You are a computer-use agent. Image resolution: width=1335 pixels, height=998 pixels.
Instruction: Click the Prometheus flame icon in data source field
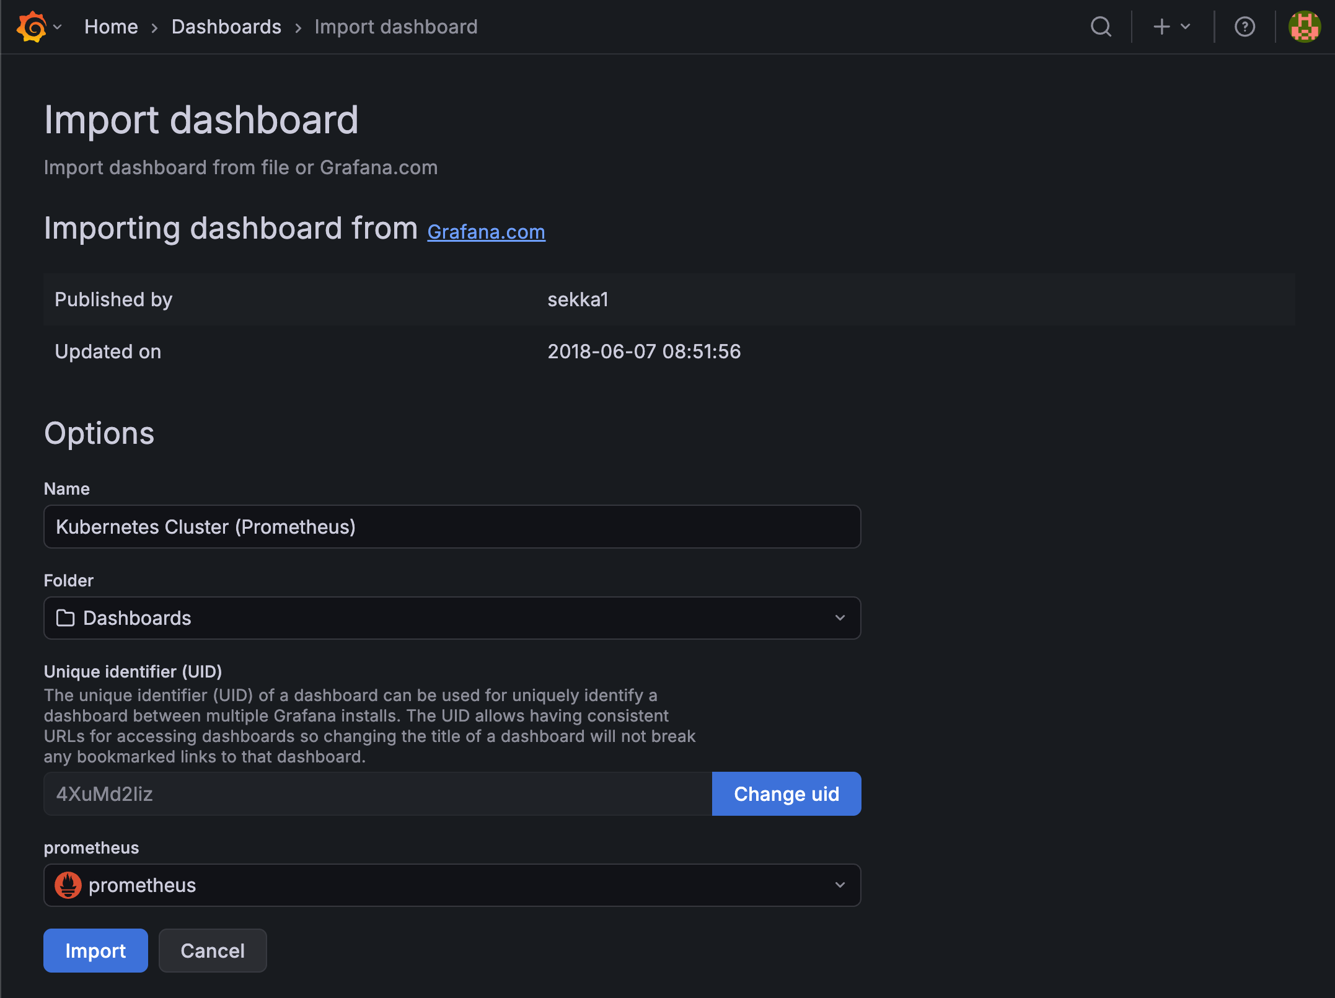click(68, 885)
